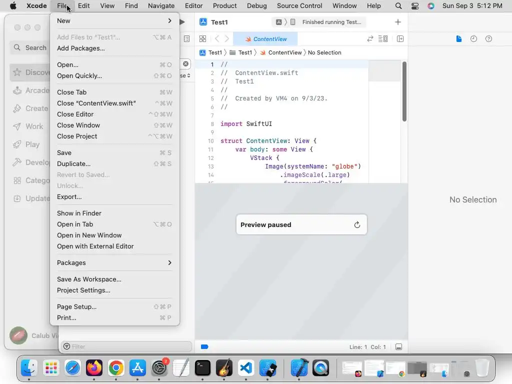Choose Duplicate... from File menu

pos(114,163)
